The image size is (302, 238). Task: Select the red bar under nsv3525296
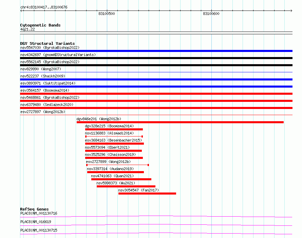point(114,158)
